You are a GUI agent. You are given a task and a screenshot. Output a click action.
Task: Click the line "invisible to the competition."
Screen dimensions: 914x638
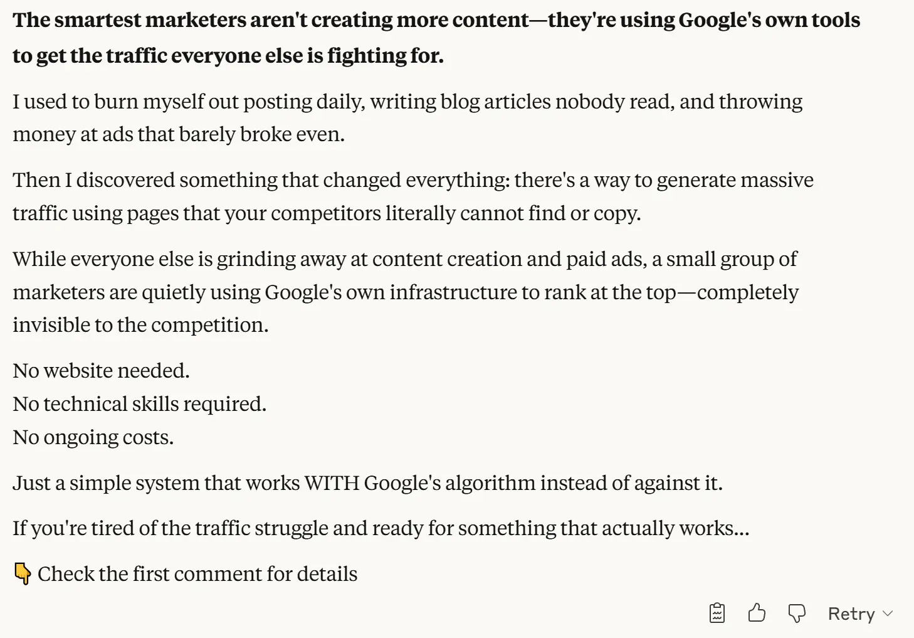(140, 325)
